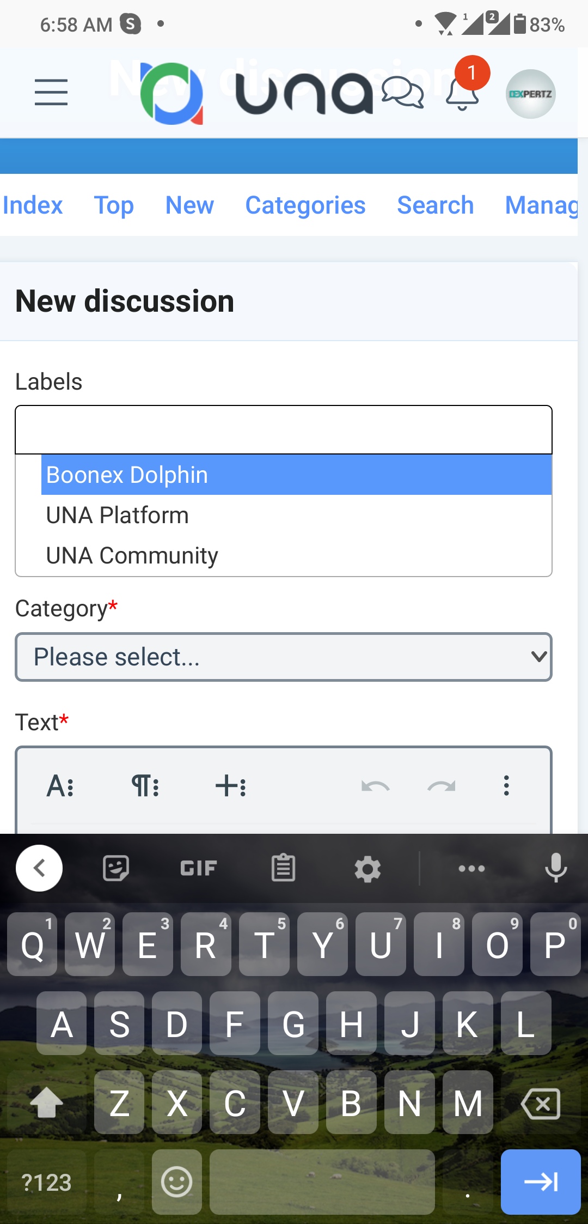Expand the Category Please select dropdown
Image resolution: width=588 pixels, height=1224 pixels.
pyautogui.click(x=283, y=657)
